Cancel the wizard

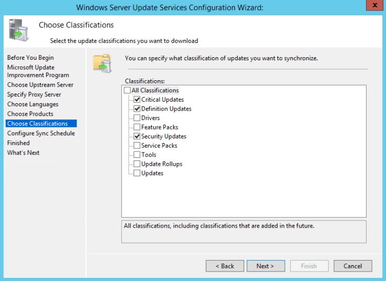pyautogui.click(x=352, y=266)
